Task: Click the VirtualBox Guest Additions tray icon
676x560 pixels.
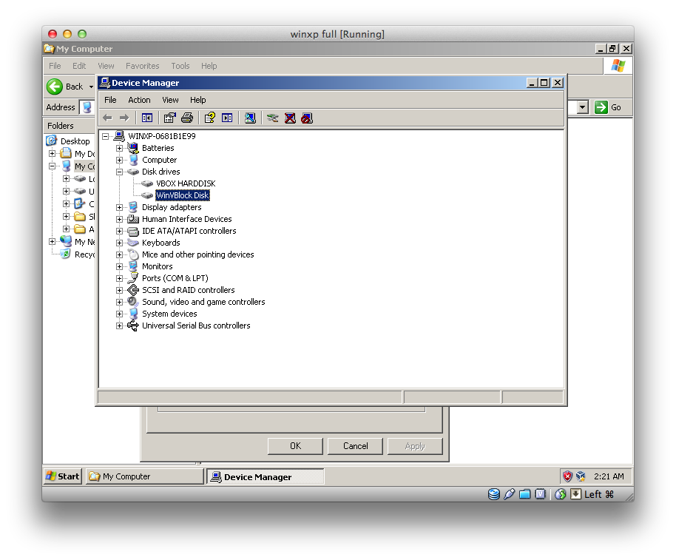Action: pos(581,476)
